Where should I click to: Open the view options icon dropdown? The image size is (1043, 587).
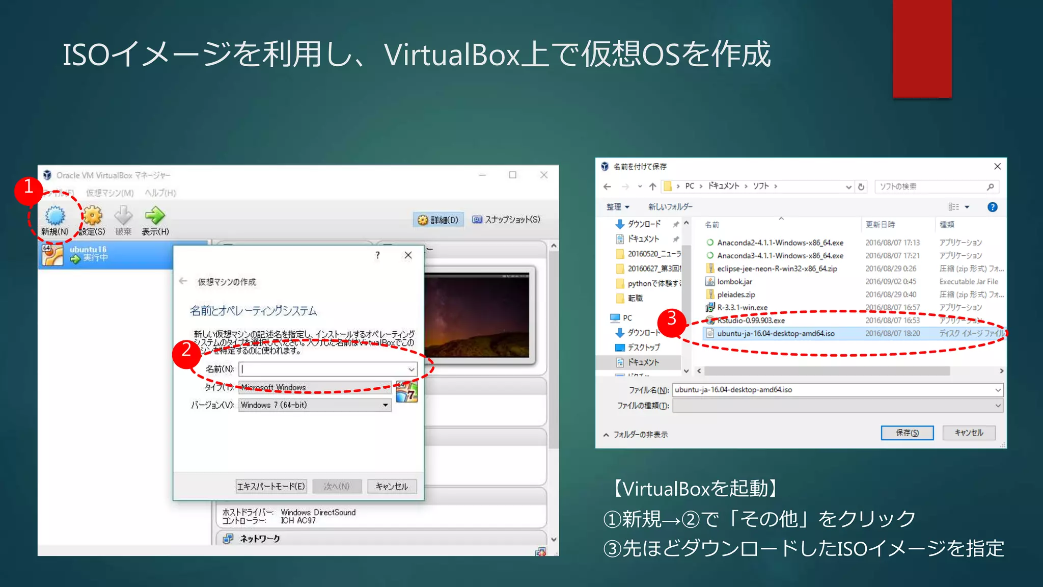pyautogui.click(x=958, y=207)
